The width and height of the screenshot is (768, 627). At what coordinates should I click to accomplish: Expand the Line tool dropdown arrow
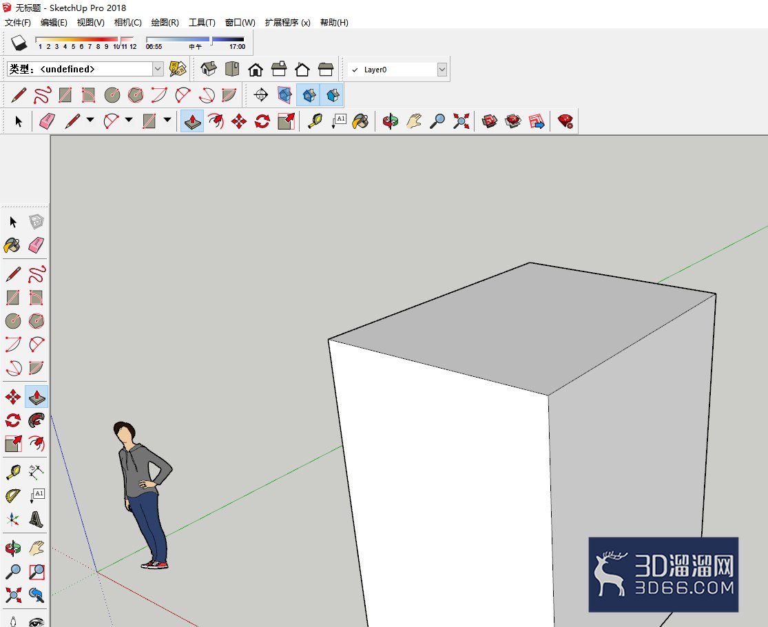pos(90,119)
